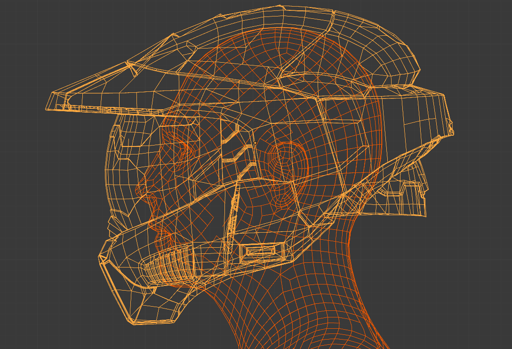This screenshot has width=512, height=349.
Task: Select the light-orange helmet wireframe mesh
Action: point(249,165)
